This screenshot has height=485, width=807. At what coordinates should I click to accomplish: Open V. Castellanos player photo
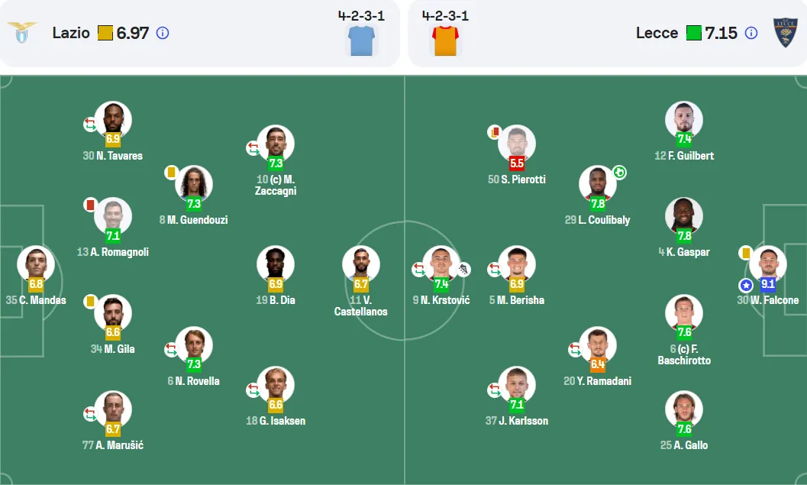(x=361, y=264)
